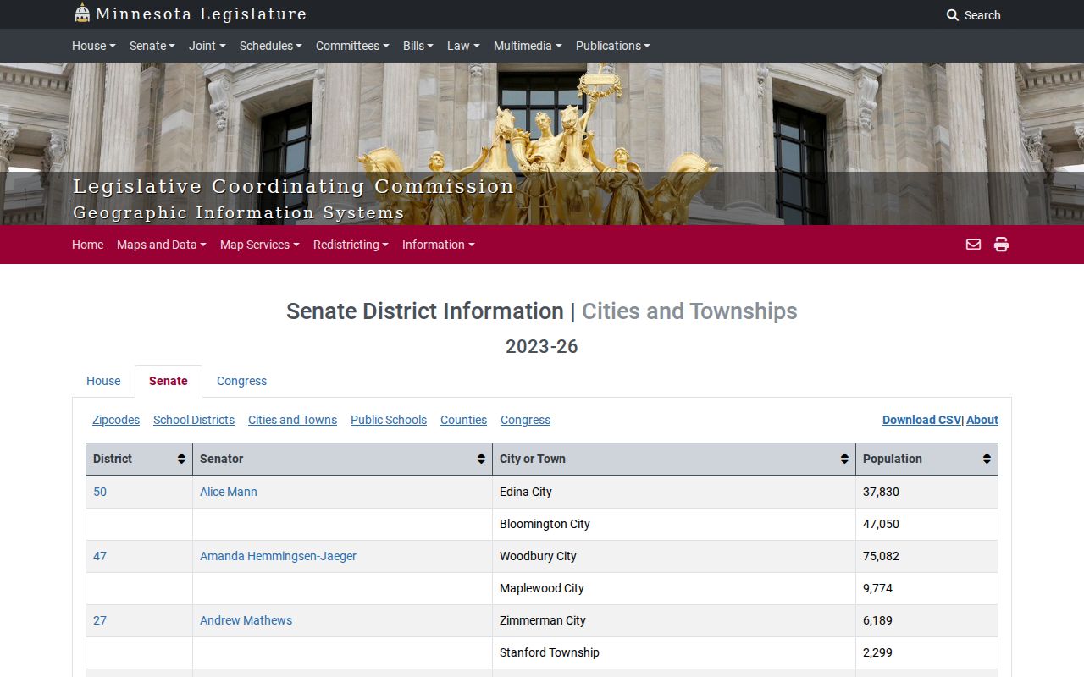This screenshot has width=1084, height=677.
Task: Open the Map Services menu
Action: click(260, 245)
